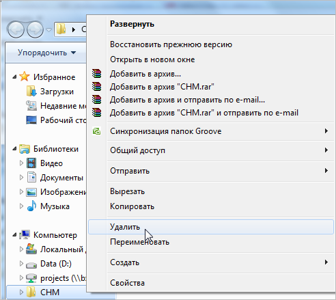Click the Forward navigation button
This screenshot has width=336, height=300.
point(35,29)
